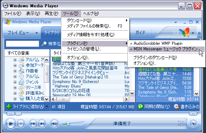Click the sync list scroll down arrow
Image resolution: width=206 pixels, height=133 pixels.
(x=197, y=94)
